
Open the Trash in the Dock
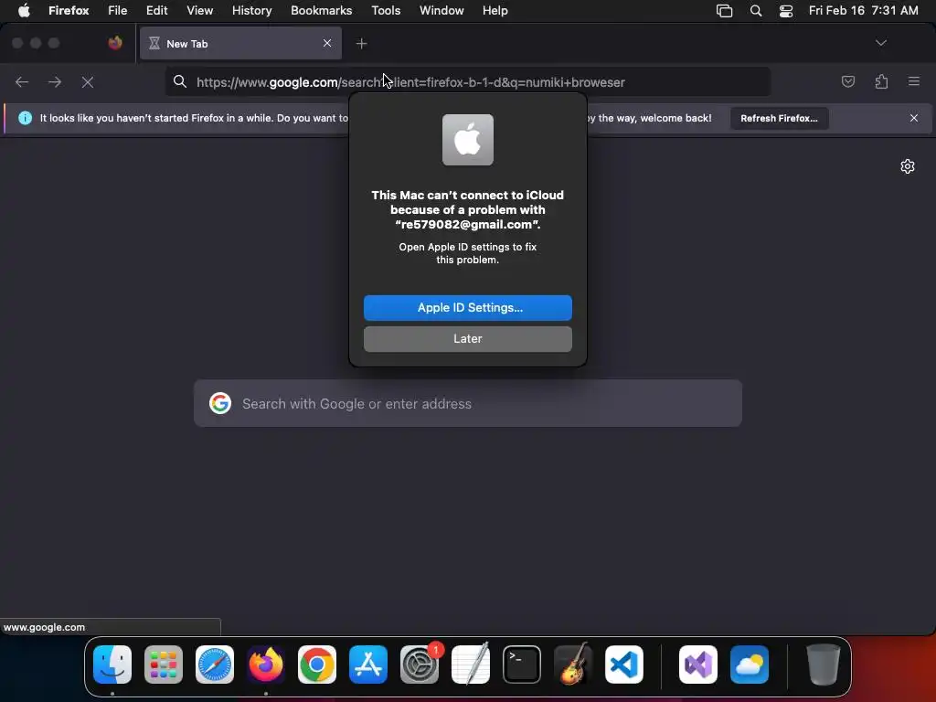coord(824,665)
